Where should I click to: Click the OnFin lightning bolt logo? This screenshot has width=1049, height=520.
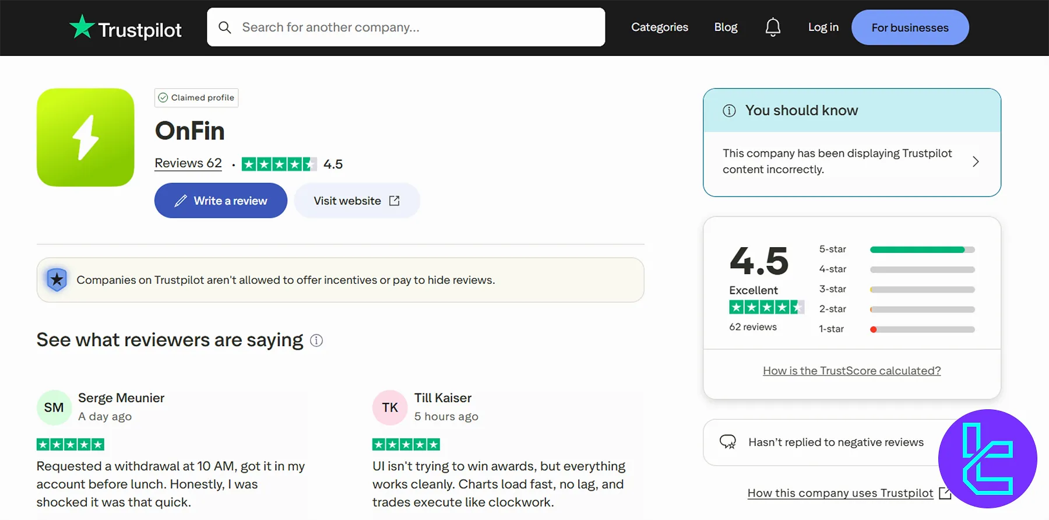click(86, 138)
